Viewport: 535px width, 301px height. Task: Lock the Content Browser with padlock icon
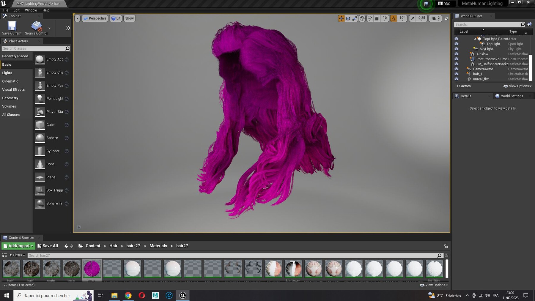446,246
